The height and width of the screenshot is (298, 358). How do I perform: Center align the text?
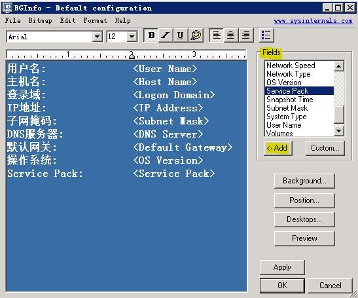click(x=231, y=35)
